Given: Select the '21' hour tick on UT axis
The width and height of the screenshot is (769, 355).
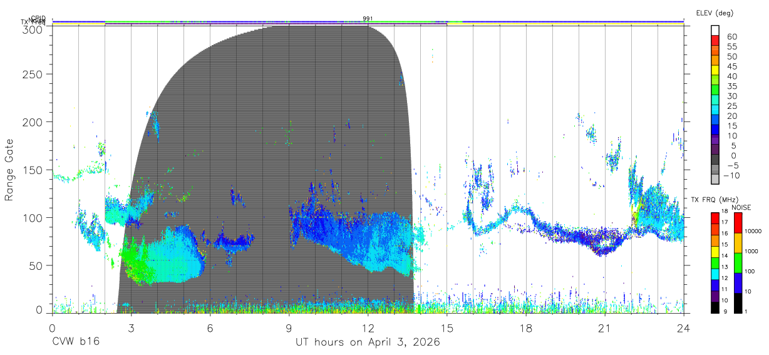Looking at the screenshot, I should [x=604, y=327].
